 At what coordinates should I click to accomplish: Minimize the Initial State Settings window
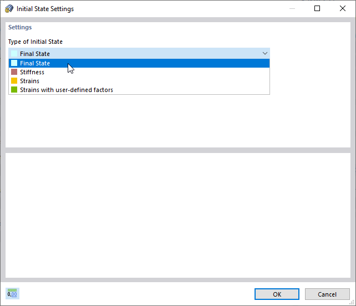[x=292, y=9]
